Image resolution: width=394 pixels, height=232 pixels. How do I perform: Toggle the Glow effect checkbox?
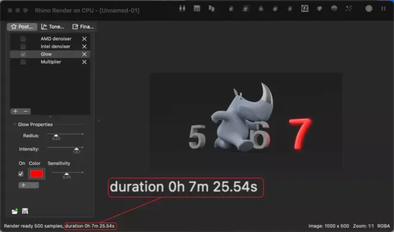pos(23,54)
